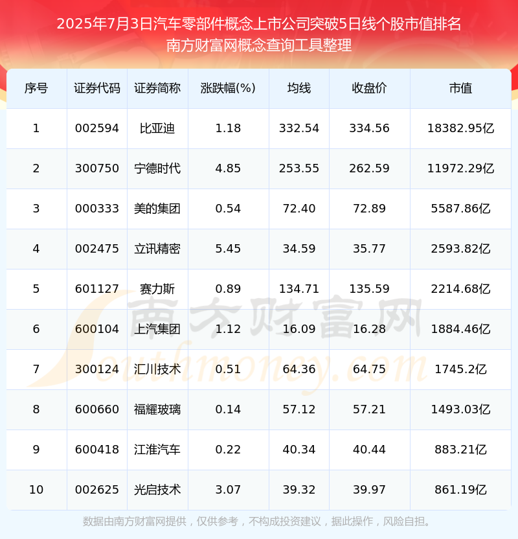Select stock code 000333
This screenshot has height=539, width=518.
point(97,209)
